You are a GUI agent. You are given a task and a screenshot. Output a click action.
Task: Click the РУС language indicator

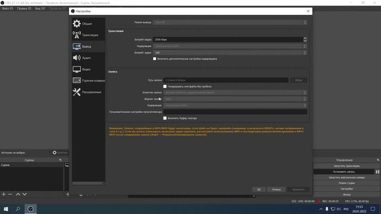346,209
